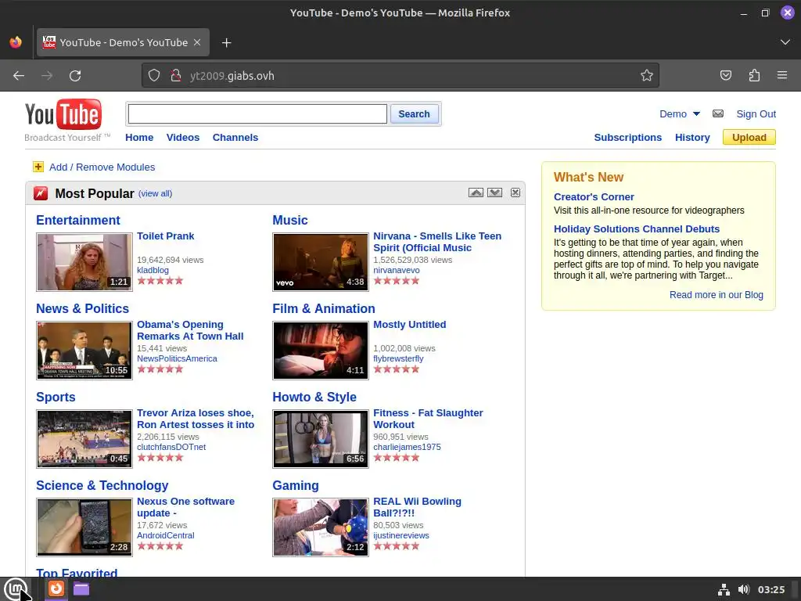Open the Mostly Untitled video thumbnail
Image resolution: width=801 pixels, height=601 pixels.
click(320, 351)
